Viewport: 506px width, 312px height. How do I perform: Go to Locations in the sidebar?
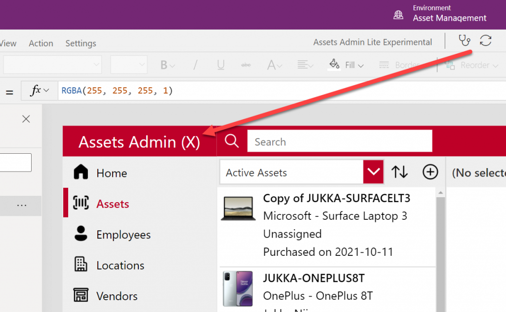(120, 265)
